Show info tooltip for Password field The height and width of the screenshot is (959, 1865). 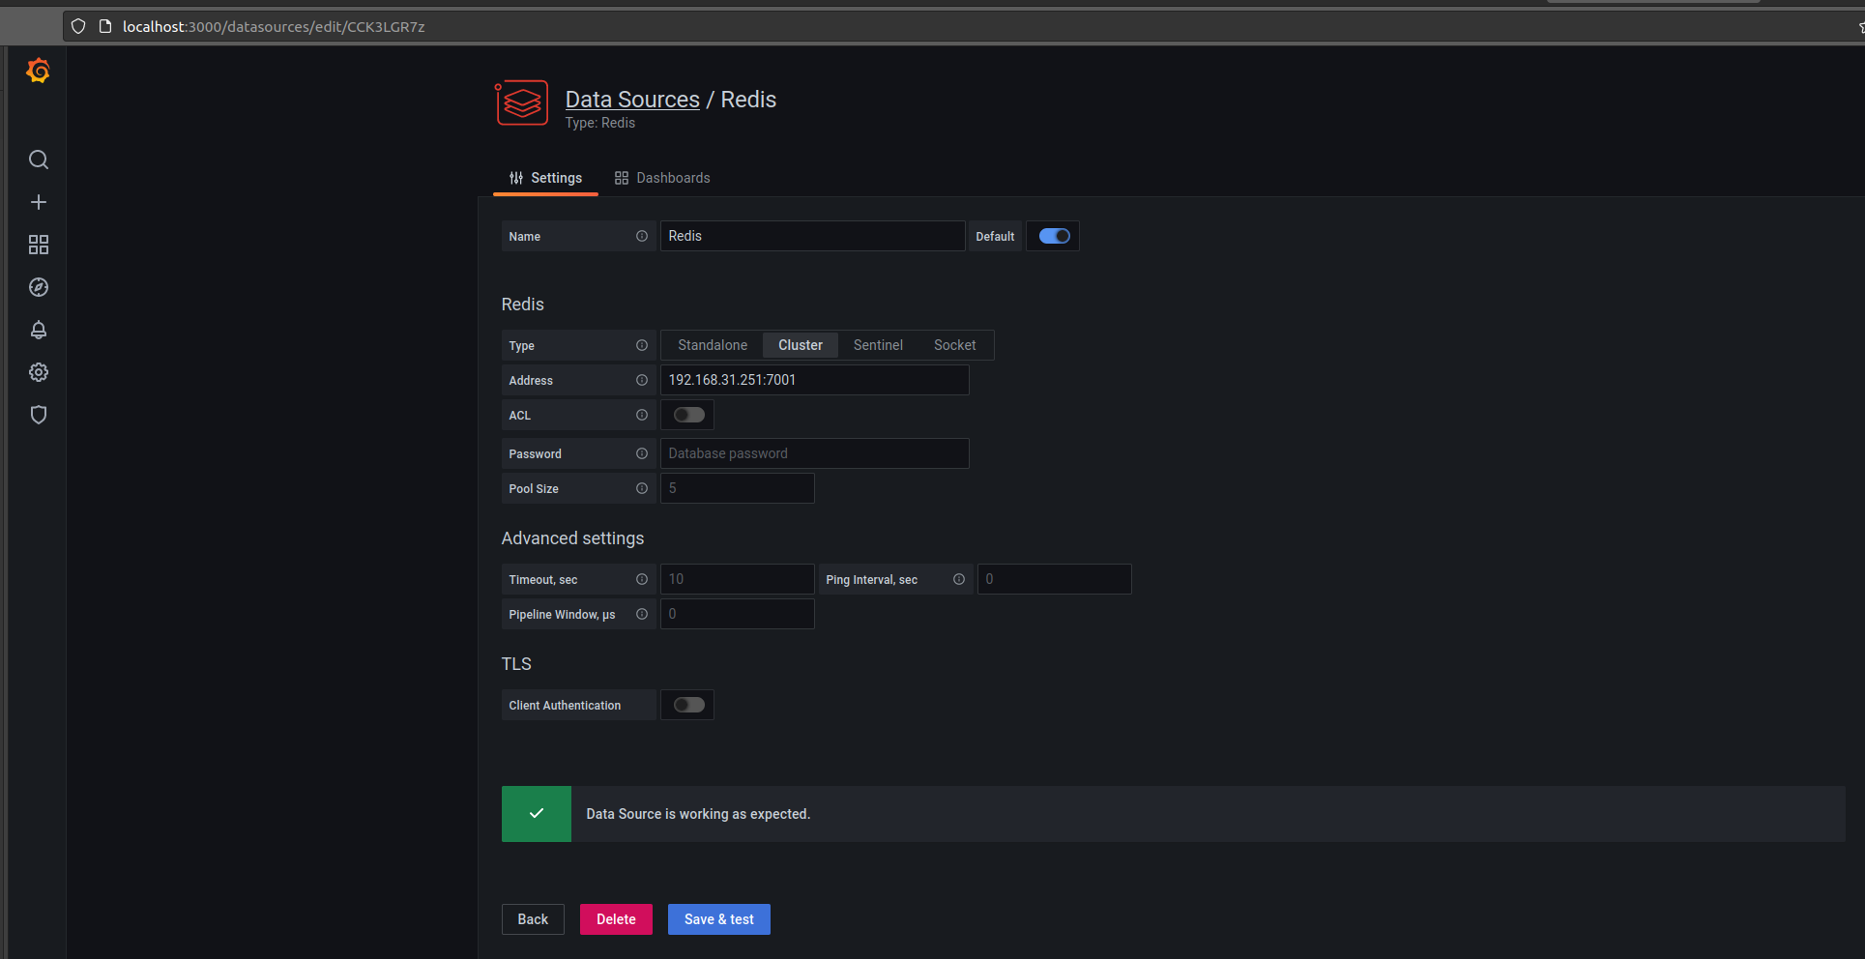point(642,453)
